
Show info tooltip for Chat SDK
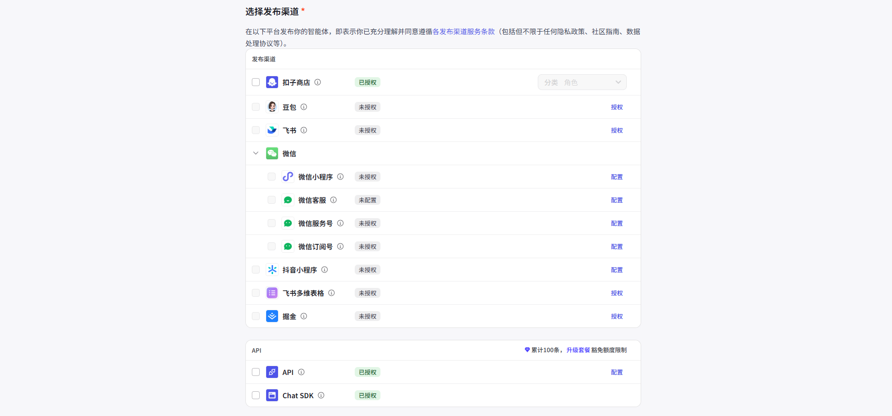321,395
